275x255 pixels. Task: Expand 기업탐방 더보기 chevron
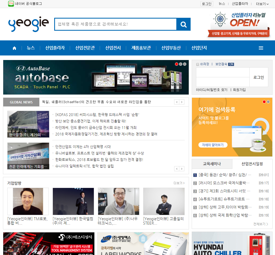[179, 183]
